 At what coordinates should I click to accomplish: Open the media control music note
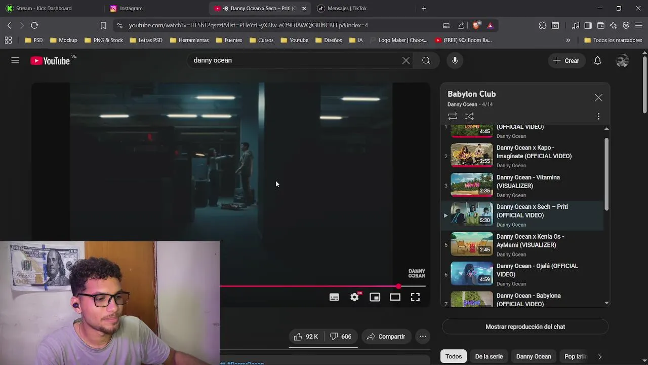(576, 25)
